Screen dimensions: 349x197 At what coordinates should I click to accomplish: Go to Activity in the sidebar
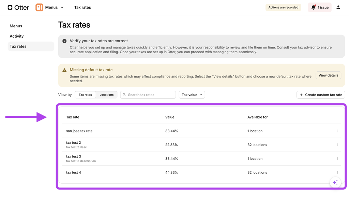point(17,36)
